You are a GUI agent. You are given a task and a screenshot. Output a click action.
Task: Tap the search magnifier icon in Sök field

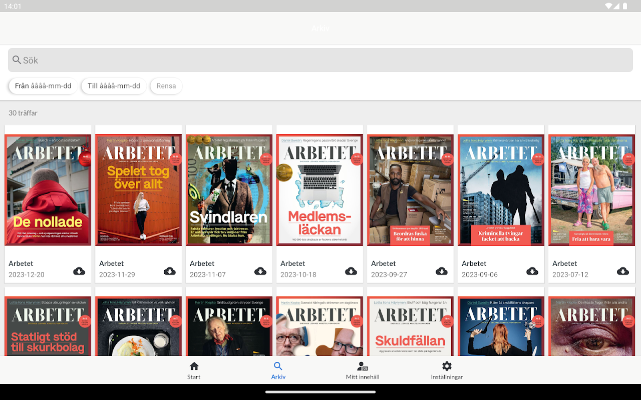click(17, 60)
